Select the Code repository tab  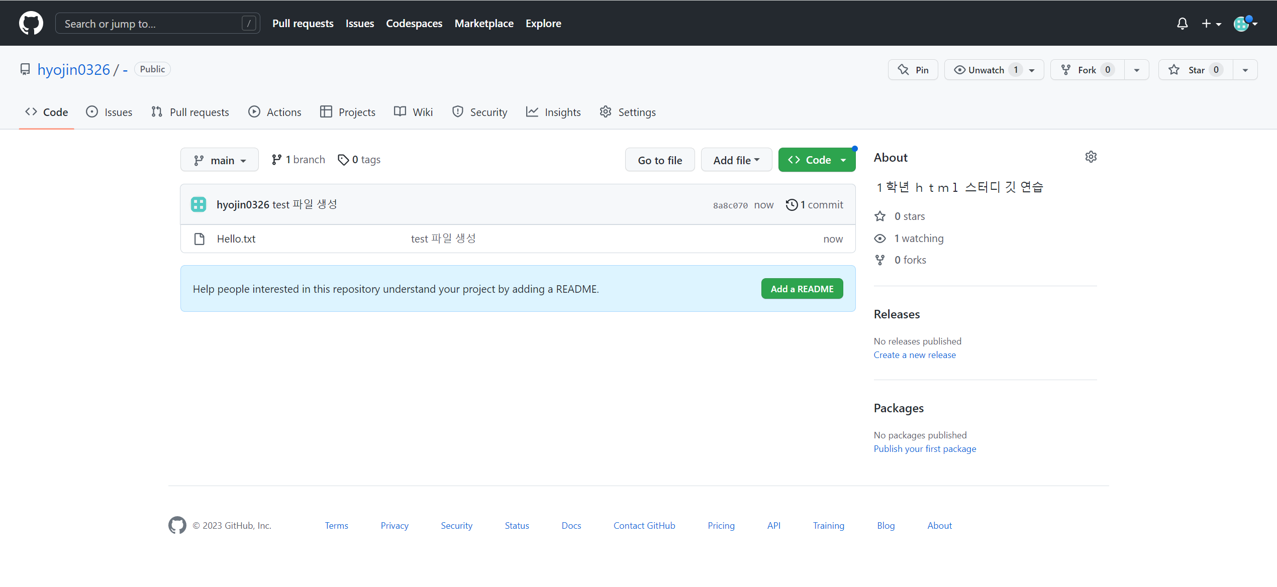coord(47,112)
